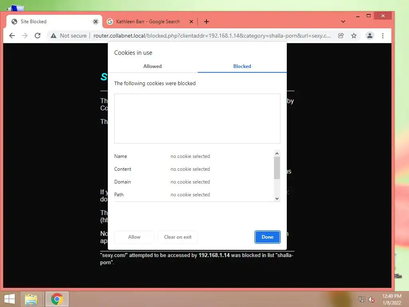Click the taskbar clock showing 12:40 PM

(391, 299)
